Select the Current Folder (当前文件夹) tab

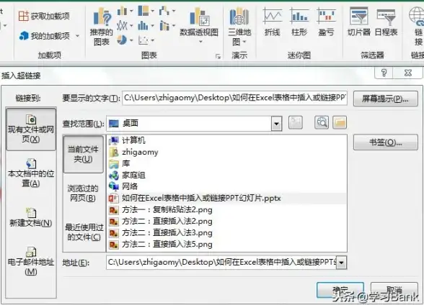click(84, 154)
